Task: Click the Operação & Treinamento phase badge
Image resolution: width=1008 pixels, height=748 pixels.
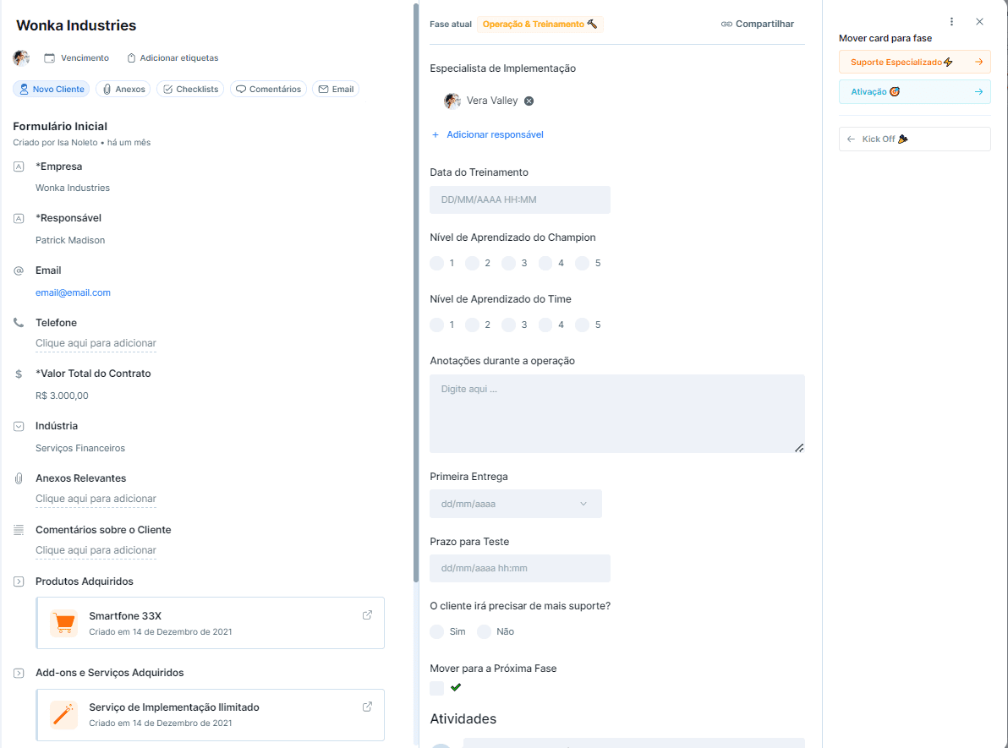Action: (540, 24)
